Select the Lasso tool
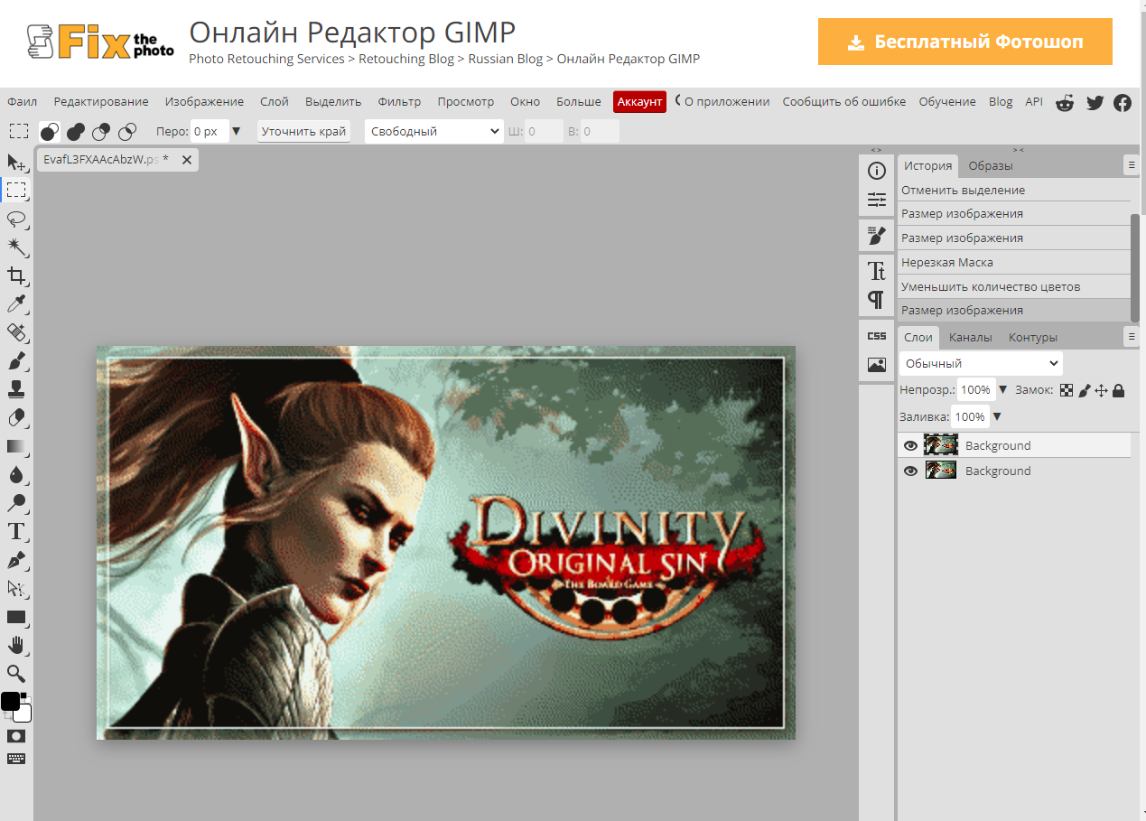Viewport: 1146px width, 821px height. point(16,219)
